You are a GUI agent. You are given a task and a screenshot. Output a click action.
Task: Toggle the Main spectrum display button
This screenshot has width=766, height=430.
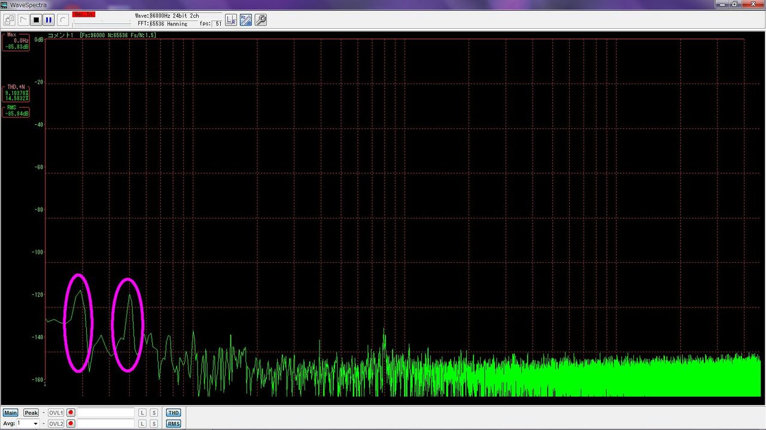click(x=11, y=413)
